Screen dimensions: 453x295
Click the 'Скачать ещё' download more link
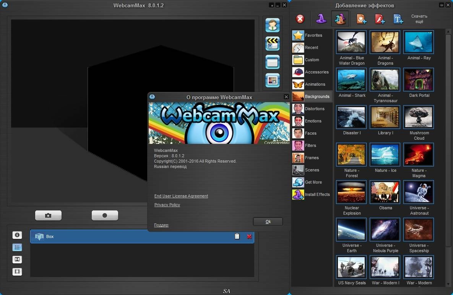pyautogui.click(x=419, y=19)
